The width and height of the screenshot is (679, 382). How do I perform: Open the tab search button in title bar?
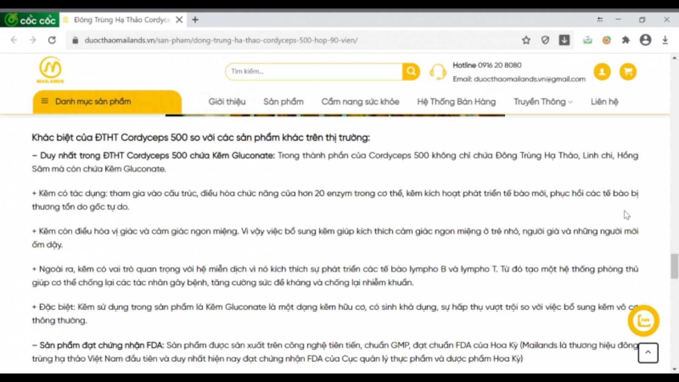[600, 20]
